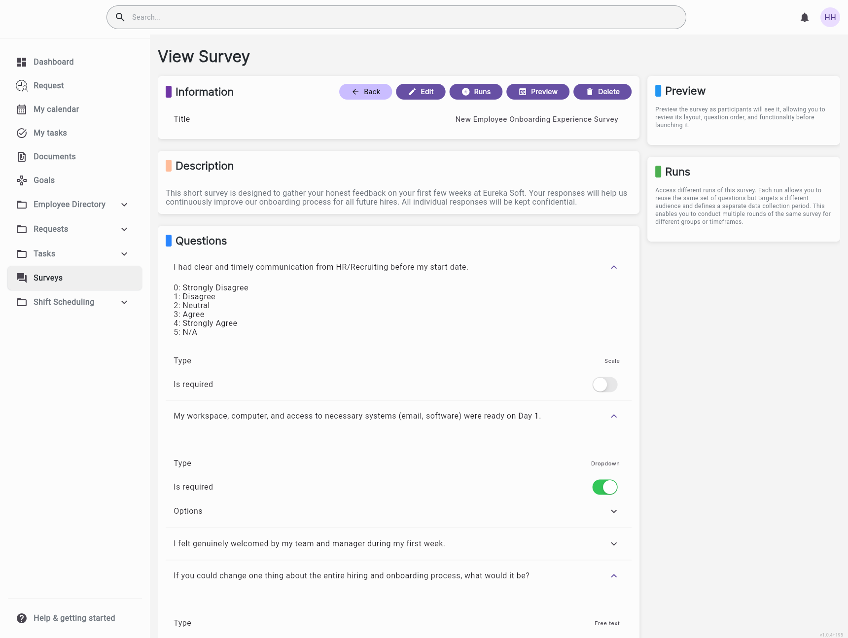Disable Is required for workspace question
848x638 pixels.
604,487
